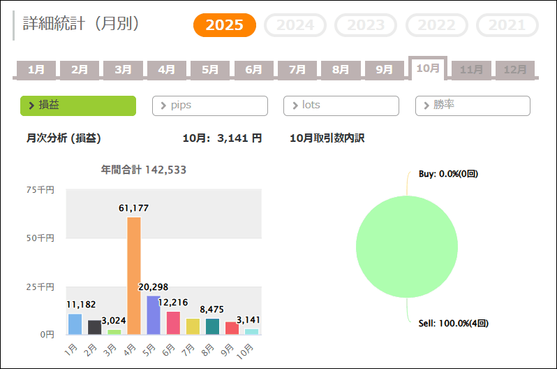The height and width of the screenshot is (369, 557).
Task: Switch to the 1月 month tab
Action: [x=36, y=70]
